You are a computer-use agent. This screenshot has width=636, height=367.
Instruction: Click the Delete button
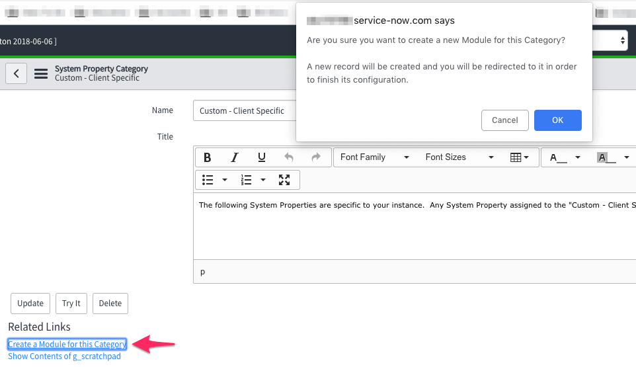pyautogui.click(x=110, y=304)
